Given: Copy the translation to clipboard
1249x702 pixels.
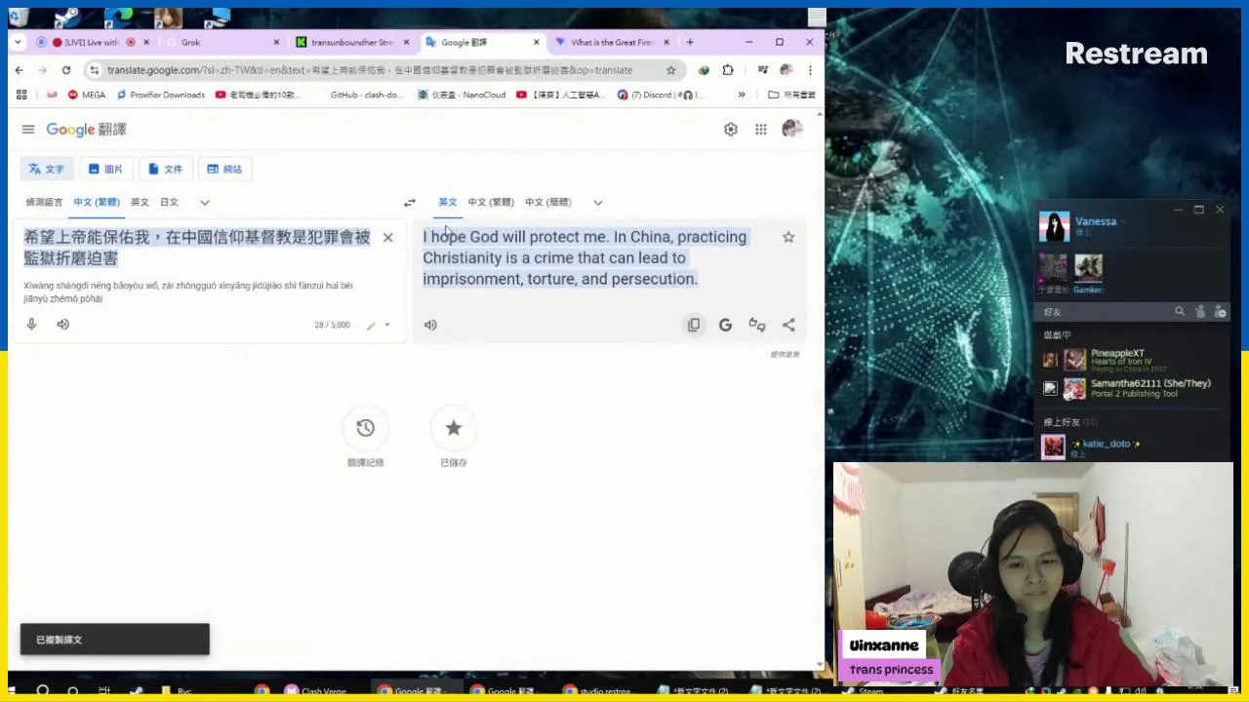Looking at the screenshot, I should (x=694, y=326).
